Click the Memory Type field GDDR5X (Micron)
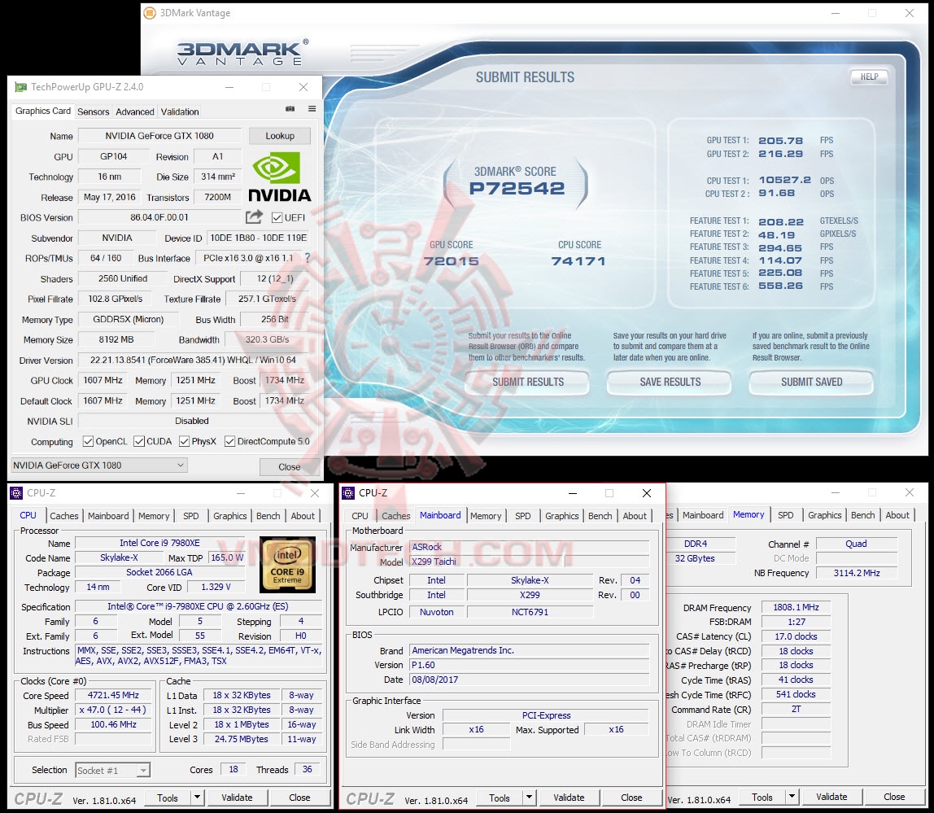The height and width of the screenshot is (813, 934). pyautogui.click(x=128, y=320)
